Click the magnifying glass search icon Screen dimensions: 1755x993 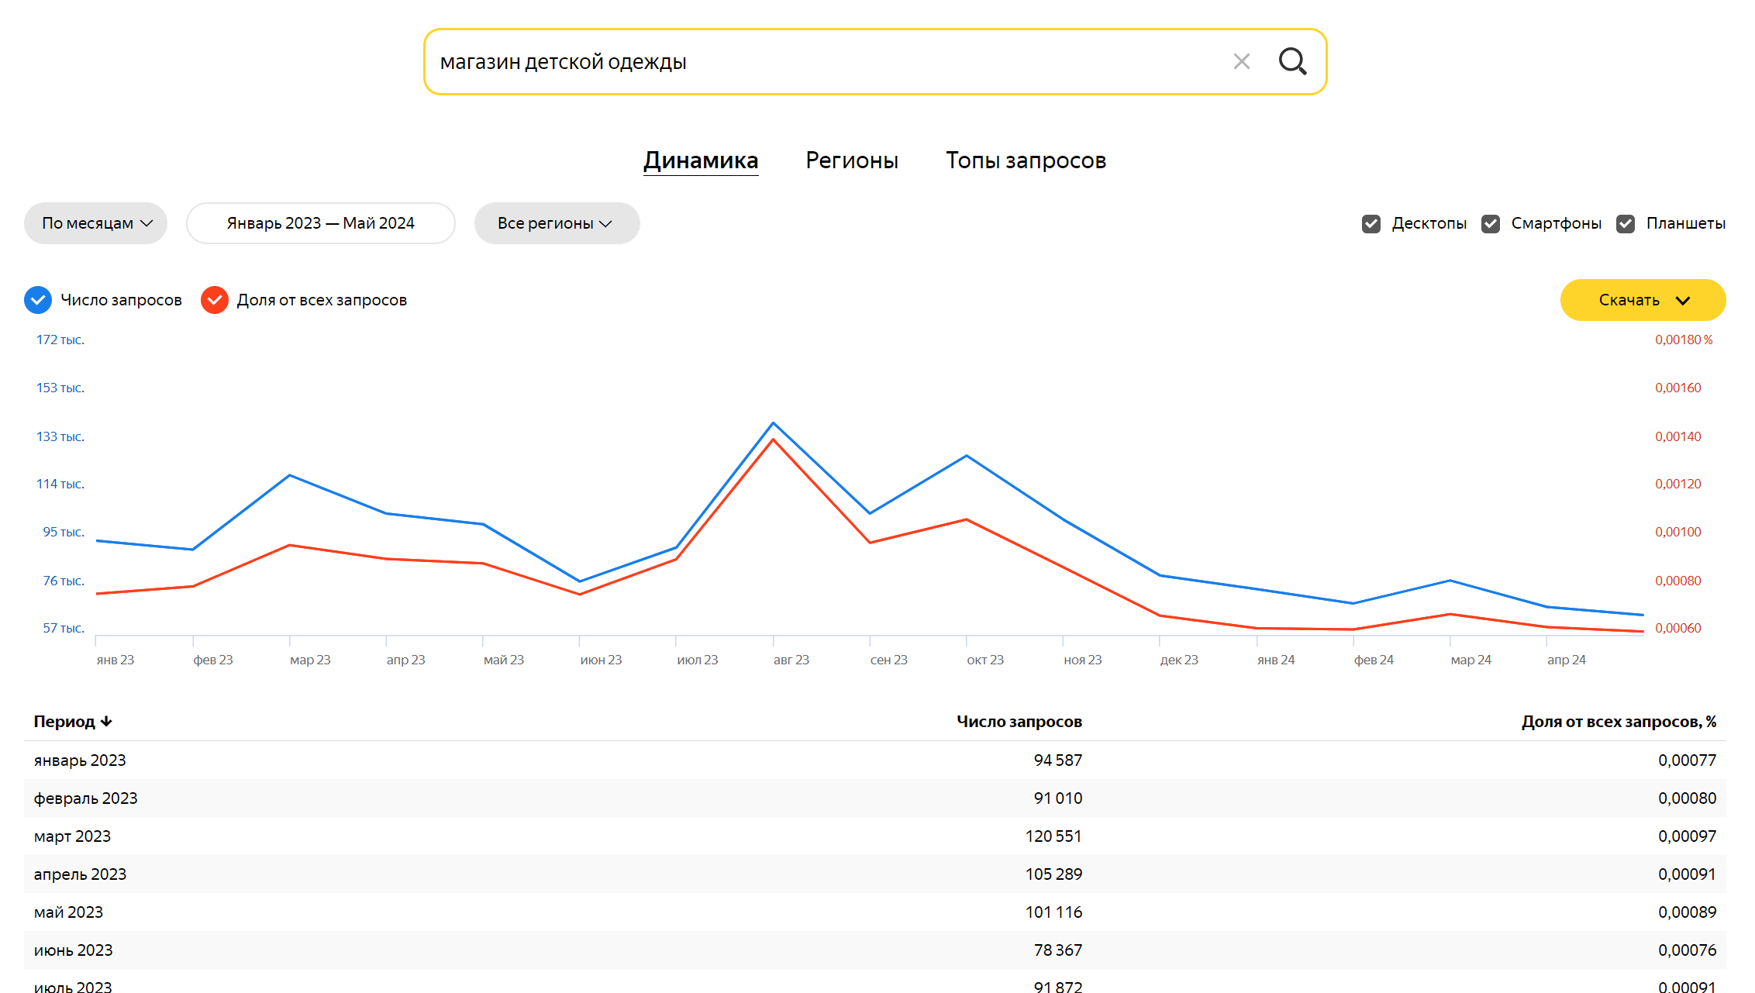[1292, 61]
